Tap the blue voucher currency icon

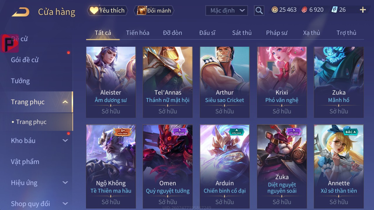[x=335, y=10]
